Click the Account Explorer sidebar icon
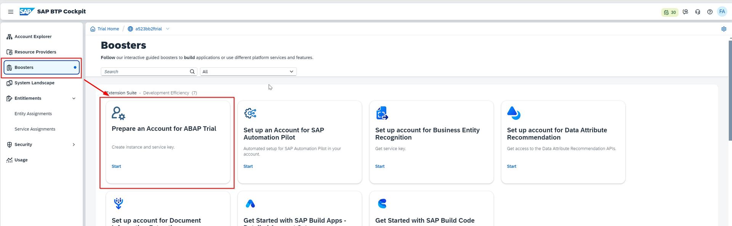The width and height of the screenshot is (732, 226). pyautogui.click(x=10, y=37)
